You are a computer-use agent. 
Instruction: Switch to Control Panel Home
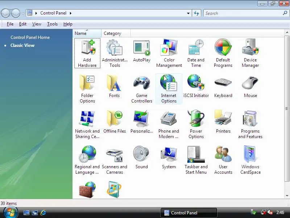pyautogui.click(x=30, y=37)
